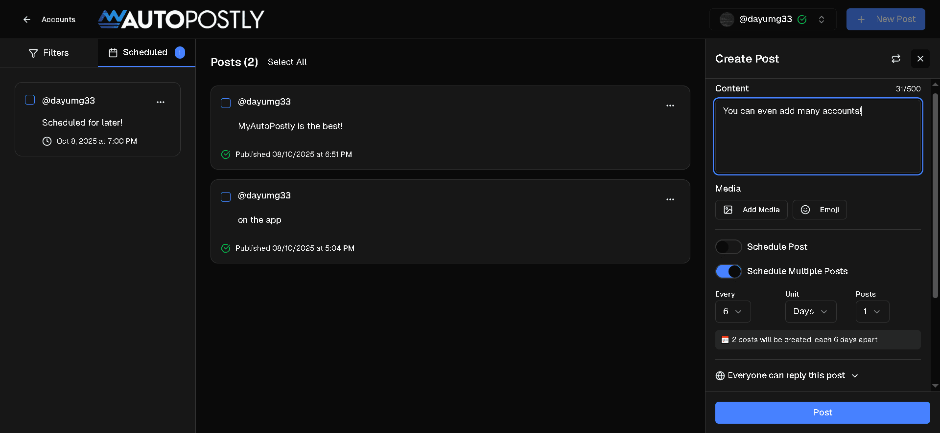Open the Unit dropdown showing Days
This screenshot has height=433, width=940.
coord(810,311)
